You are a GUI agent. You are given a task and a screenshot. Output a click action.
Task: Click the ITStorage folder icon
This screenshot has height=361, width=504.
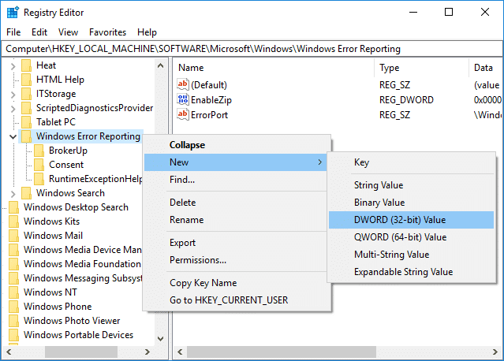click(26, 94)
